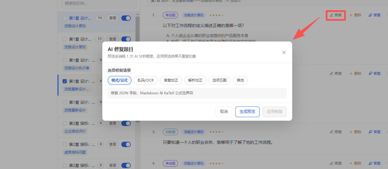Tick the checkbox of the 企业绩效评价 row

[x=65, y=123]
